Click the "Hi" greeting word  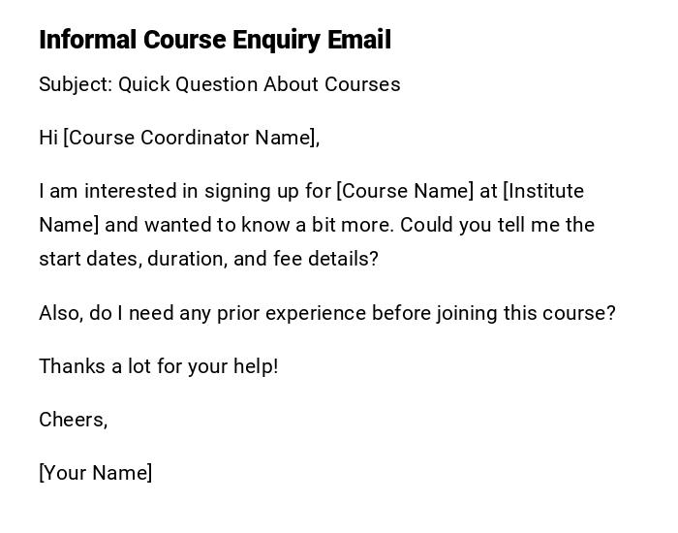(48, 138)
